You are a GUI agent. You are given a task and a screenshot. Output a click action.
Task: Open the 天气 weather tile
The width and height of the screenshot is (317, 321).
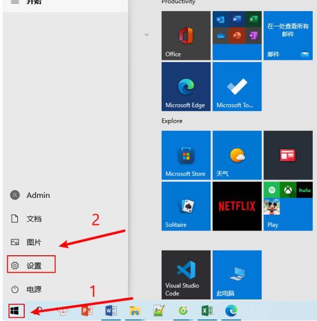pyautogui.click(x=237, y=155)
